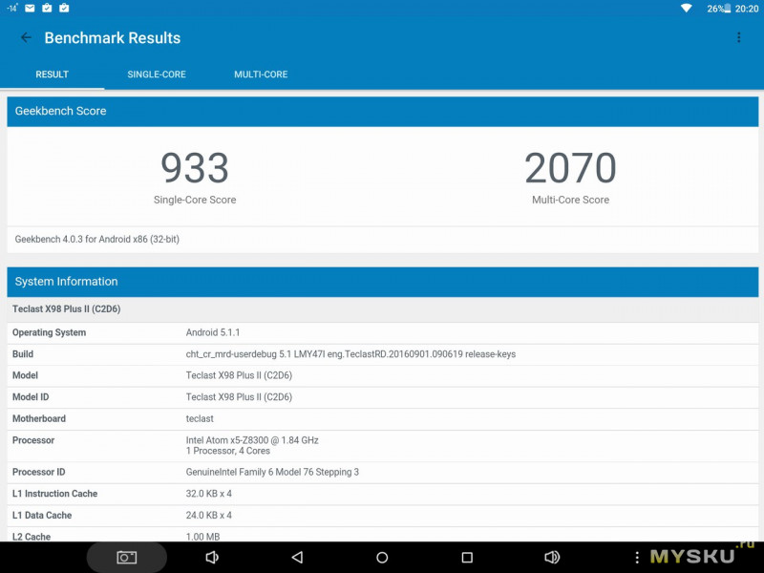The height and width of the screenshot is (573, 764).
Task: Tap the Intel Atom x5-Z8300 processor value
Action: click(x=252, y=445)
